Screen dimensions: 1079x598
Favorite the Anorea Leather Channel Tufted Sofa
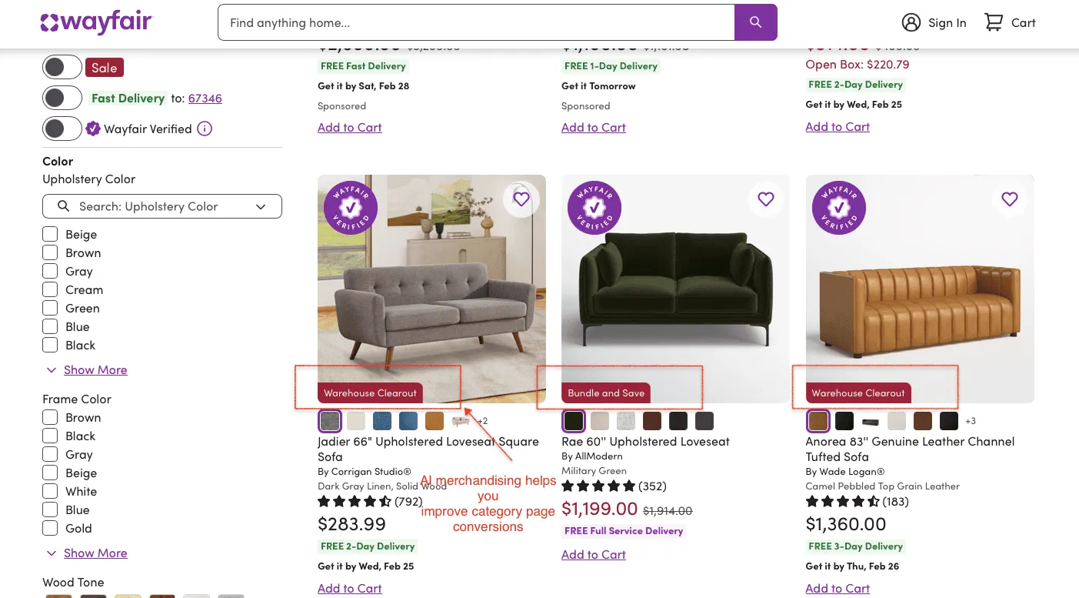coord(1009,199)
